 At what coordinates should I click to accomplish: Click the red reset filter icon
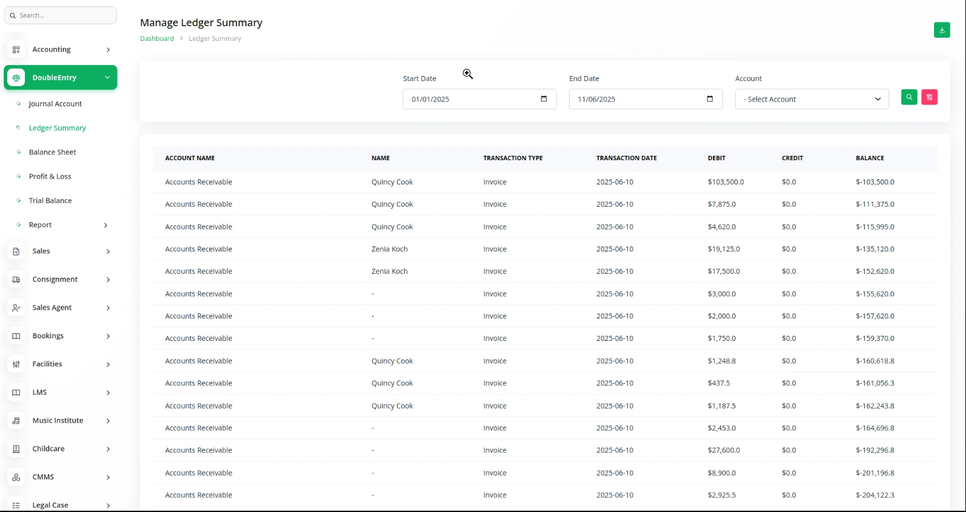(929, 97)
